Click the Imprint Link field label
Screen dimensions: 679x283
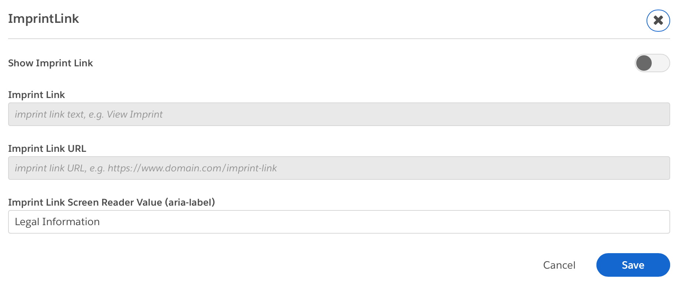tap(36, 95)
